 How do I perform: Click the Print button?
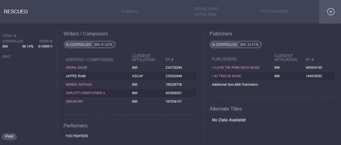9,136
